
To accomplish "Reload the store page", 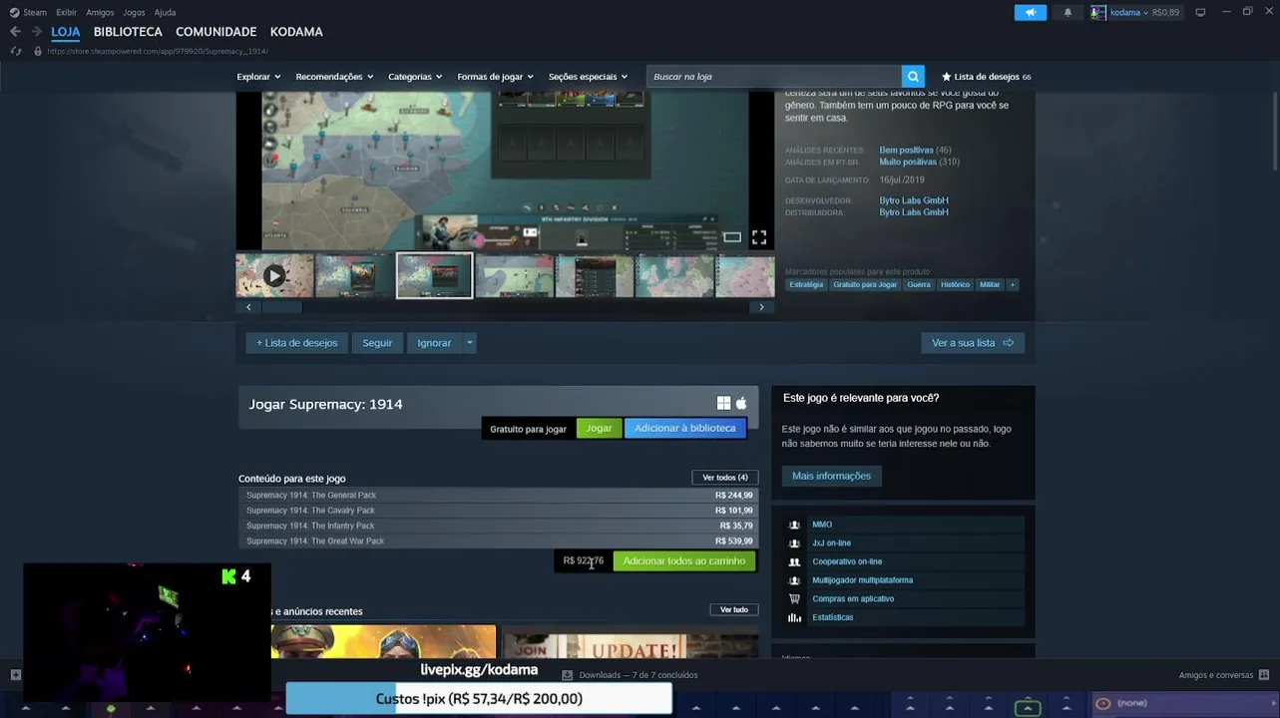I will [x=15, y=51].
